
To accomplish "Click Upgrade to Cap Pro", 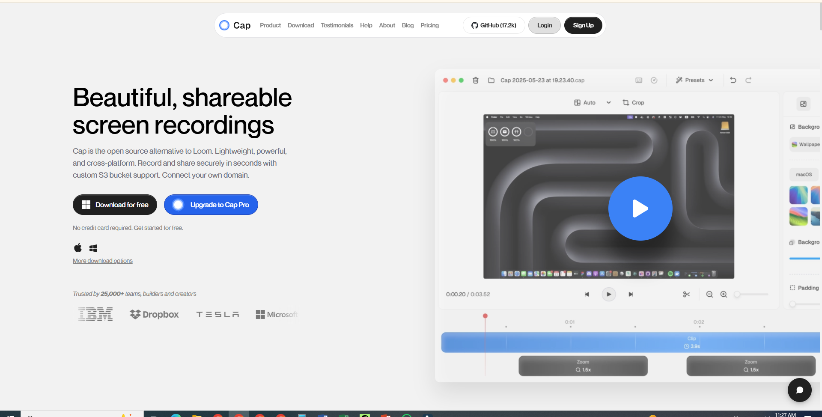I will click(x=211, y=205).
